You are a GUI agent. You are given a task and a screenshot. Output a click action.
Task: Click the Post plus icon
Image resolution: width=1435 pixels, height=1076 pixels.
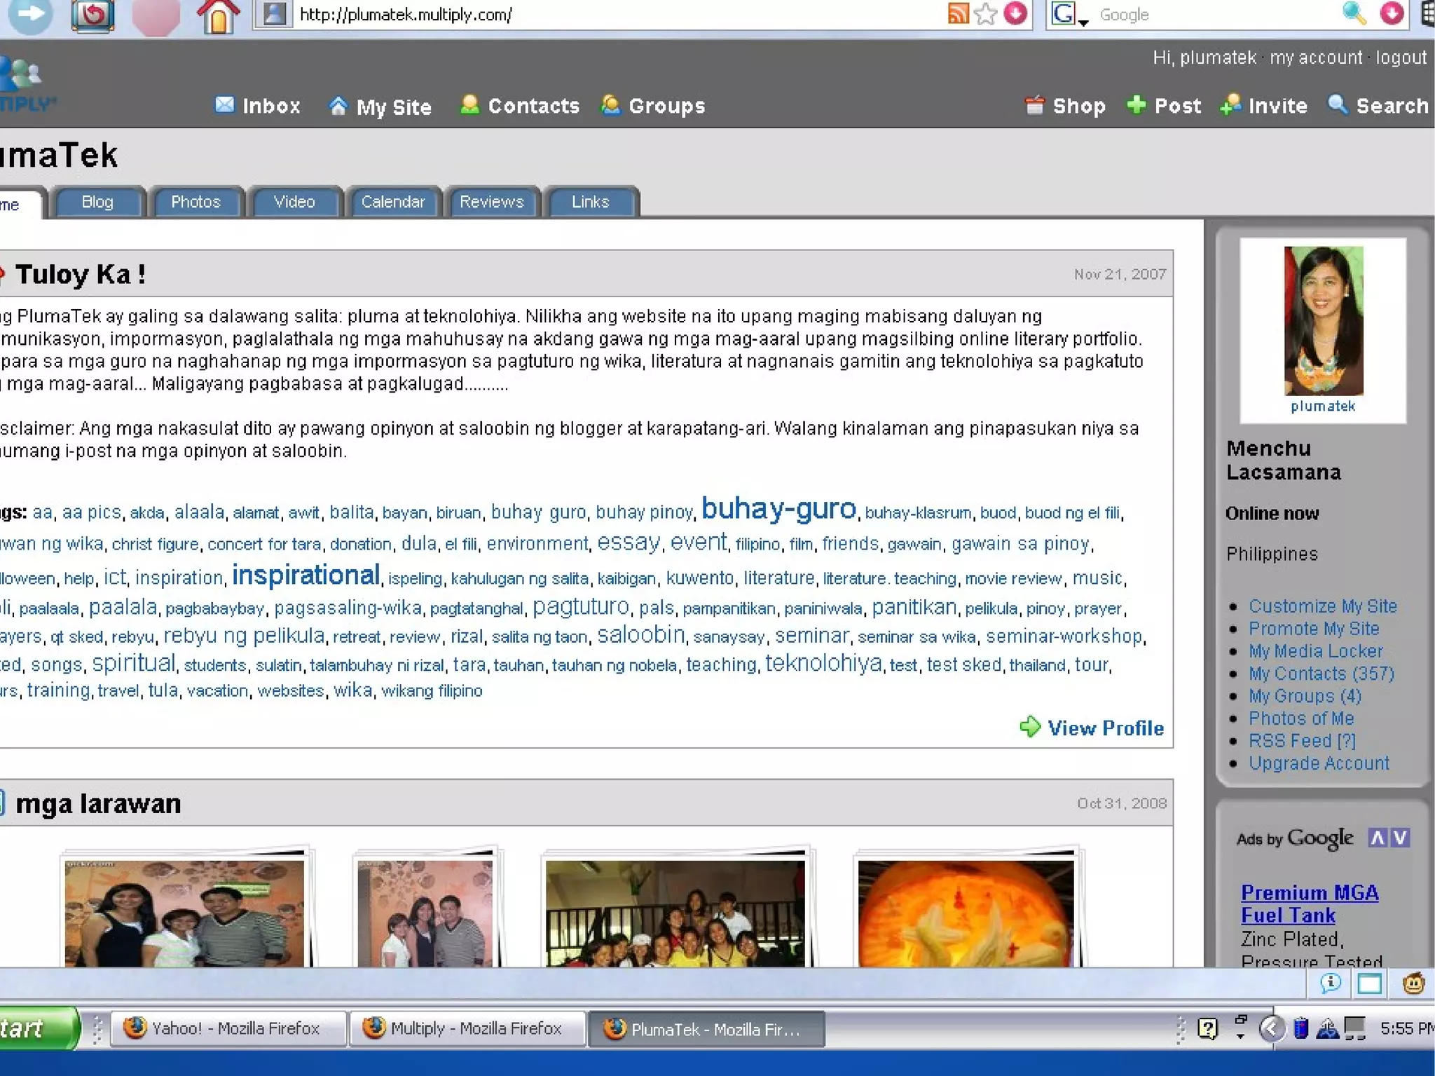[x=1136, y=105]
